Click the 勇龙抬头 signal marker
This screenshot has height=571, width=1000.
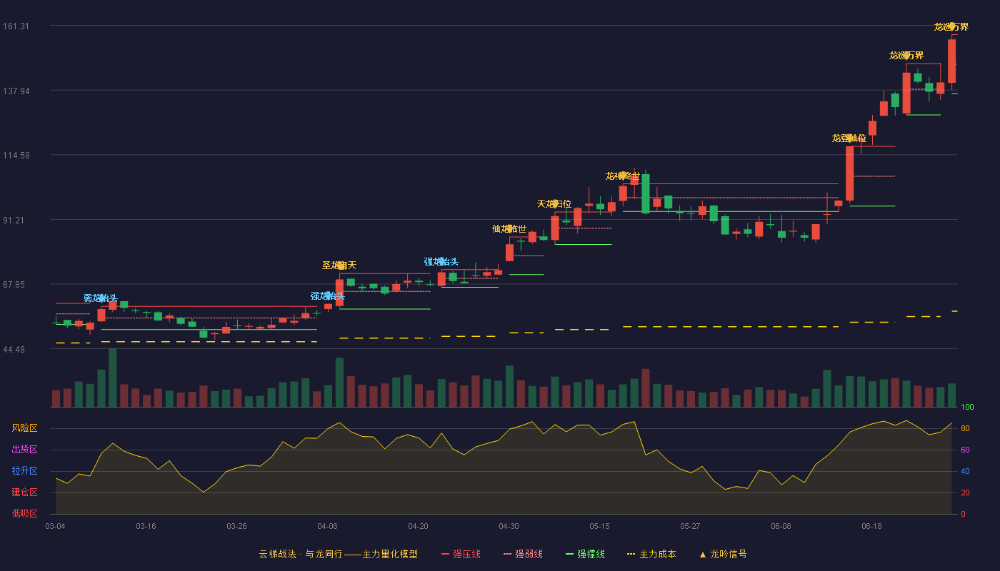[101, 298]
